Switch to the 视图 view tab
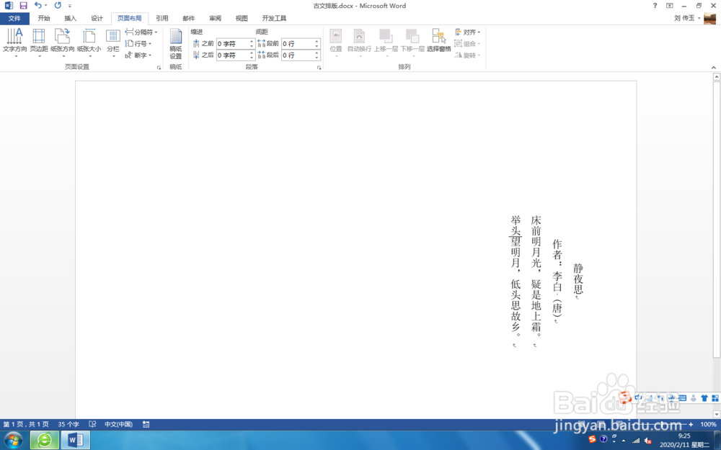Image resolution: width=721 pixels, height=450 pixels. [x=242, y=19]
